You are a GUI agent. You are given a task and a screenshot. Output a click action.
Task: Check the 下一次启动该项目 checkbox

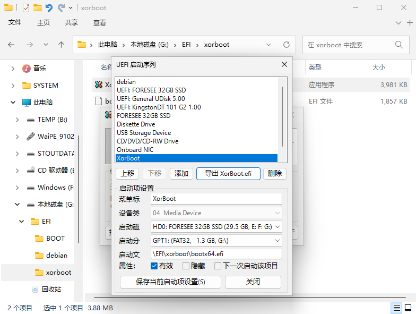click(218, 266)
